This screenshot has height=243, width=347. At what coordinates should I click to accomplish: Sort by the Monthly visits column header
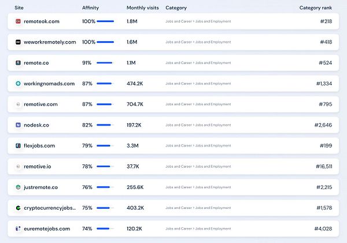click(x=143, y=8)
